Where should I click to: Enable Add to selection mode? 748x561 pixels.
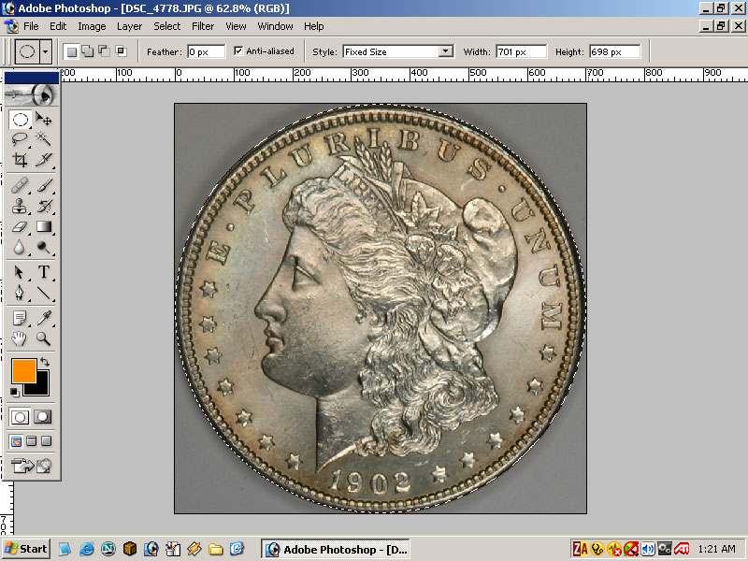[x=86, y=51]
